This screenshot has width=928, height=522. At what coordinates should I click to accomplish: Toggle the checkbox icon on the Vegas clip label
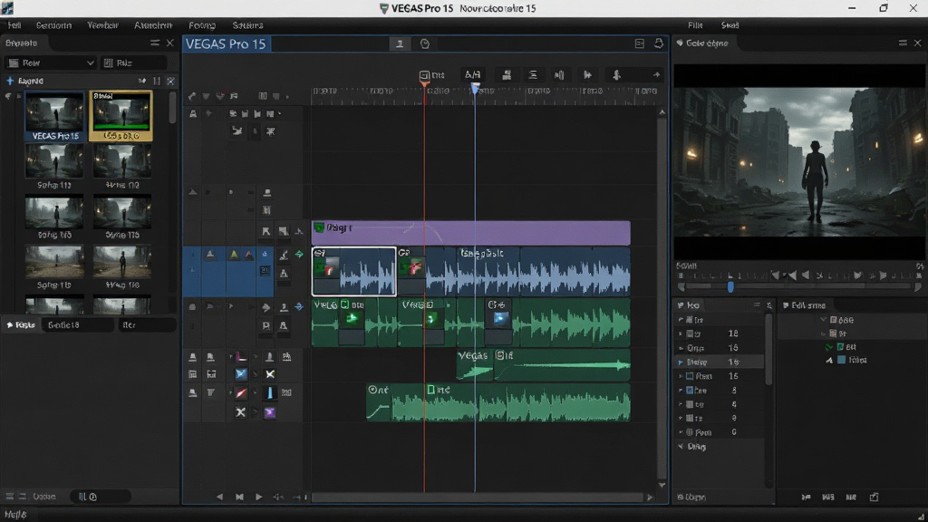(x=500, y=355)
